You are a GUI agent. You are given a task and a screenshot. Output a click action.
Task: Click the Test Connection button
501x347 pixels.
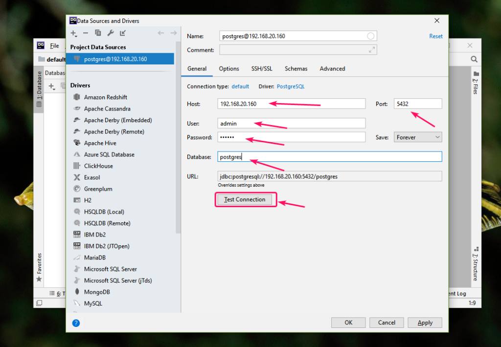tap(245, 199)
